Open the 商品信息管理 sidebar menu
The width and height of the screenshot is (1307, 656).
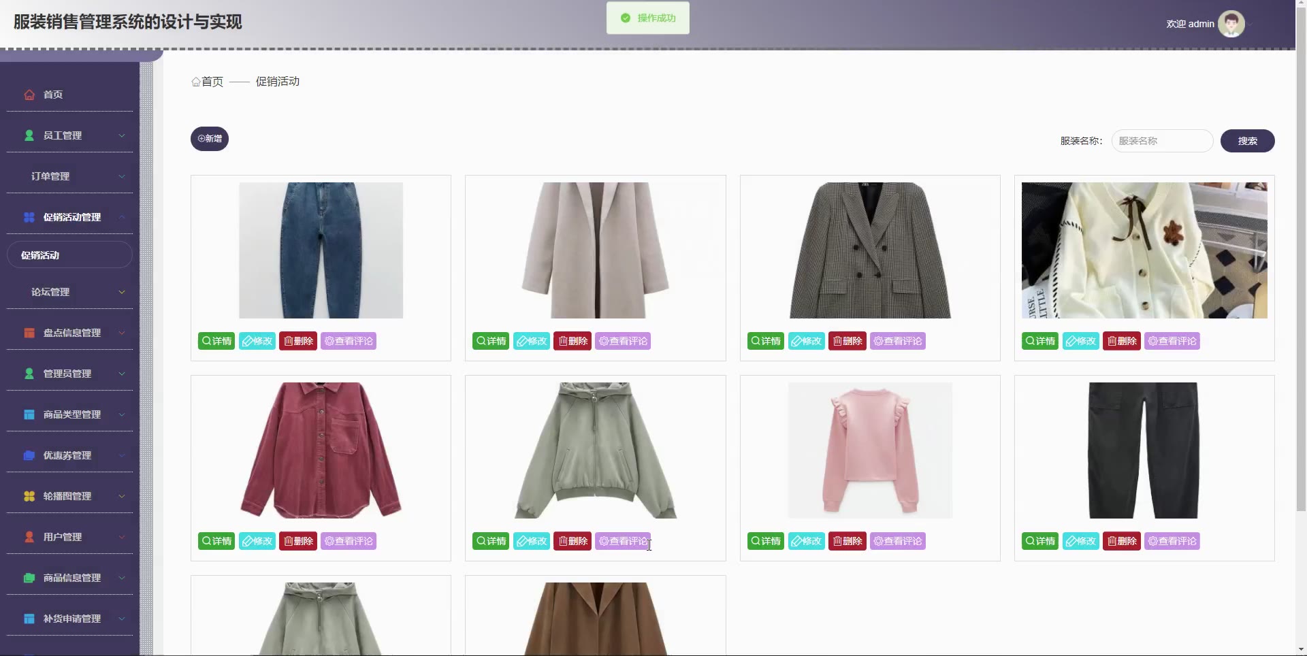click(69, 578)
